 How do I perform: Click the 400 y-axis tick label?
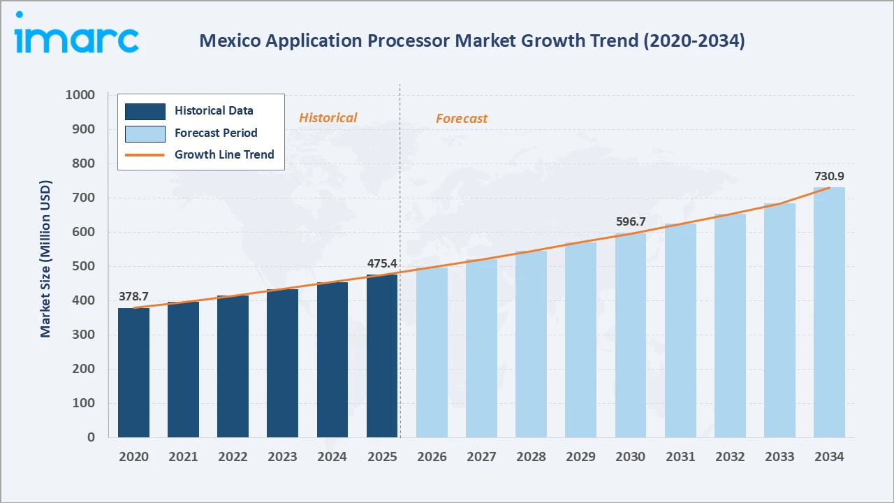84,300
